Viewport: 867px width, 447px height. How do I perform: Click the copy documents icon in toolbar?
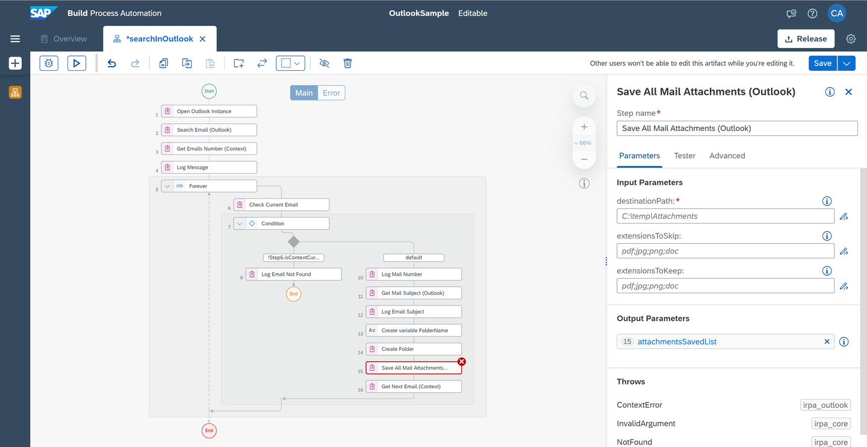[x=163, y=63]
